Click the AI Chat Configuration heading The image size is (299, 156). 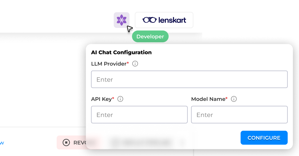[x=121, y=53]
